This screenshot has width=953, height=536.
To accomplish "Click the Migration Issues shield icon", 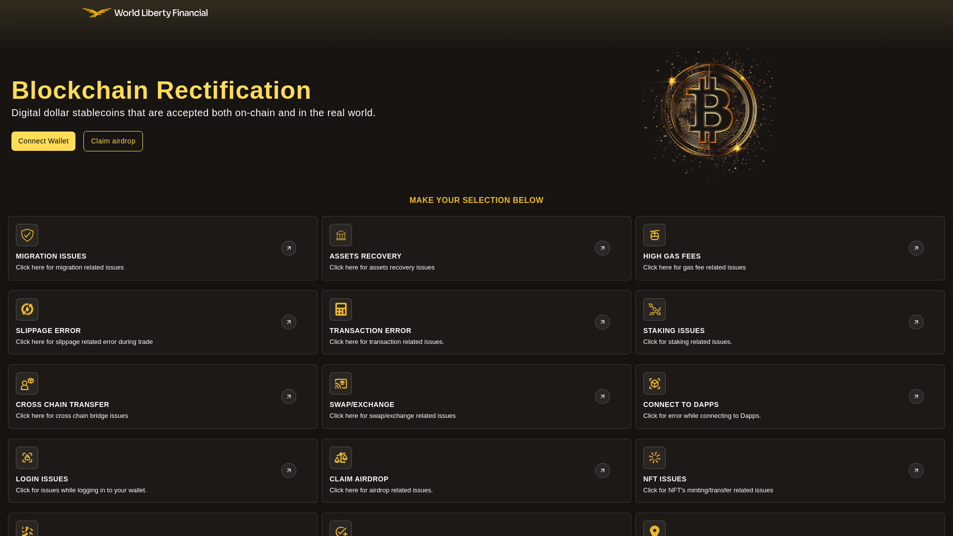I will (x=27, y=235).
